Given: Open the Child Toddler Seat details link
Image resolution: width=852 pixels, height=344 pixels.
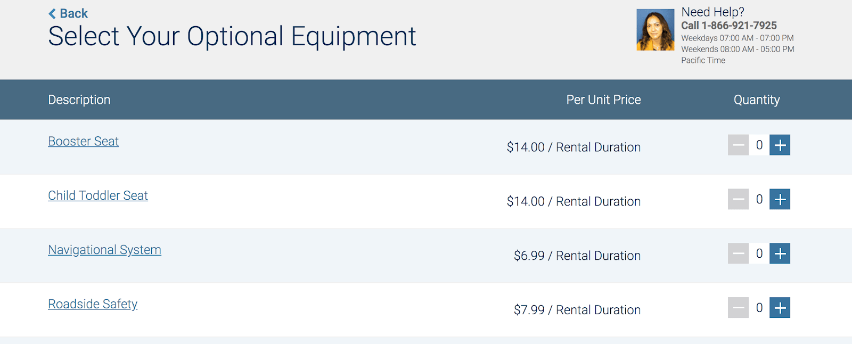Looking at the screenshot, I should point(98,195).
